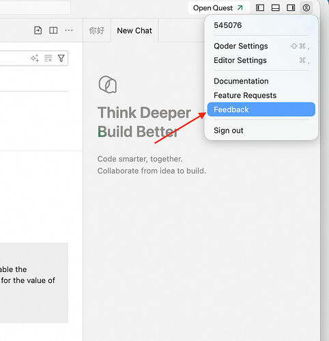Switch to the 你好 chat tab

coord(97,31)
